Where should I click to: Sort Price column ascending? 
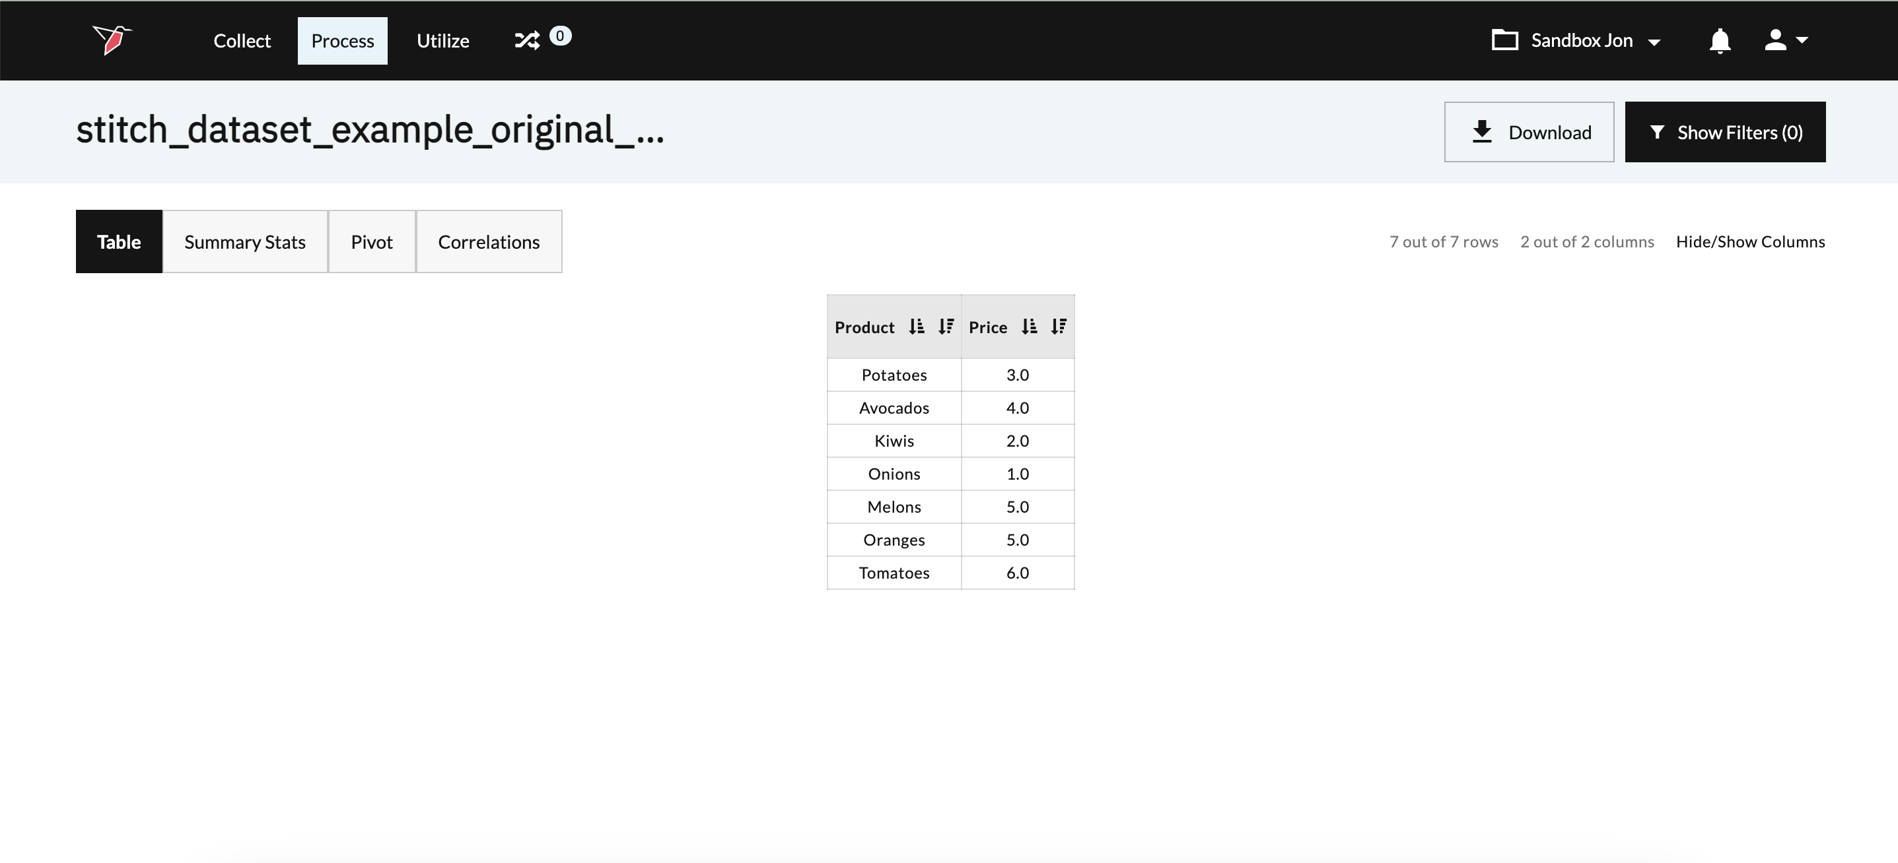[1030, 327]
